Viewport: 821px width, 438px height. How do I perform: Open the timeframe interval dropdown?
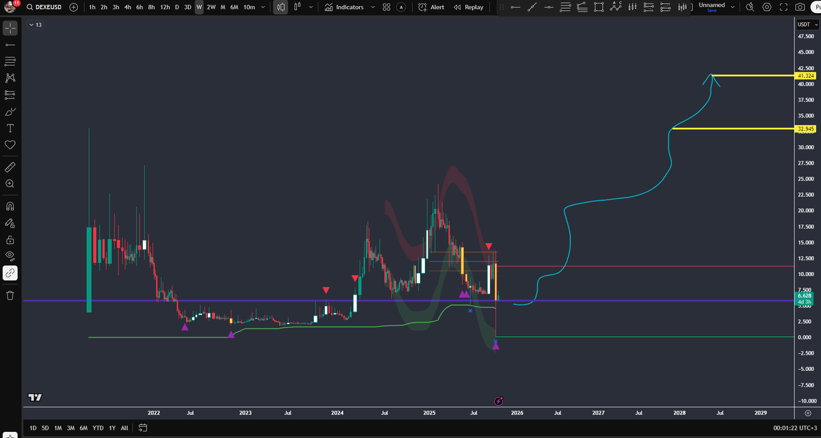pos(263,7)
